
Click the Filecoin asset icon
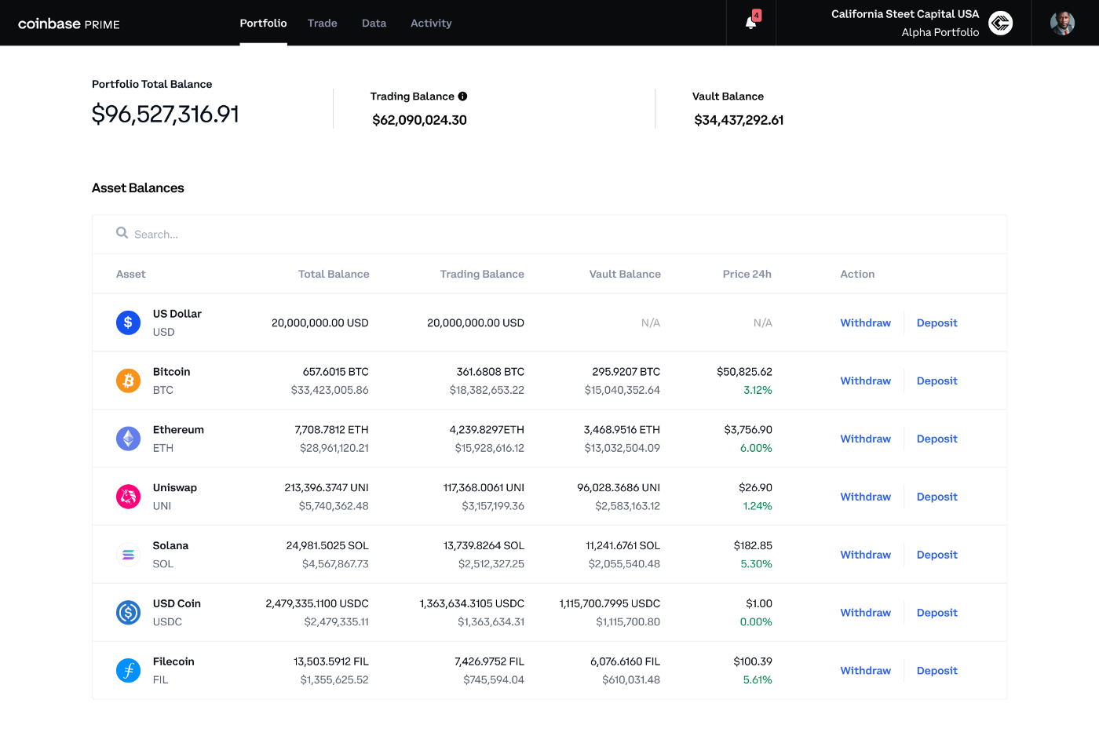[x=128, y=670]
